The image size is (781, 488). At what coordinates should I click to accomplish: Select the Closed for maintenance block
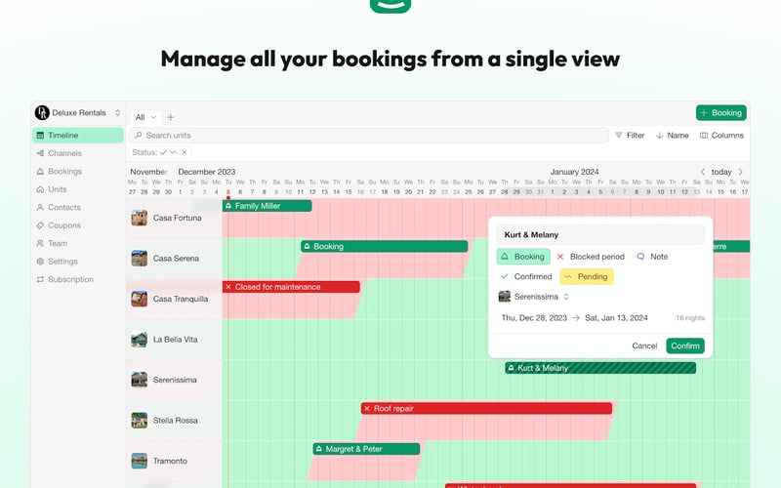click(x=291, y=287)
